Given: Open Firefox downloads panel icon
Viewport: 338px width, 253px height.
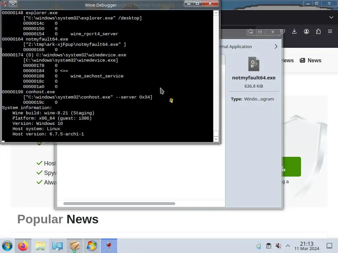Looking at the screenshot, I should coord(294,31).
